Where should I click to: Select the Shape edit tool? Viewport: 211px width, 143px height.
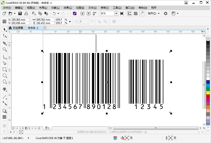pos(5,36)
